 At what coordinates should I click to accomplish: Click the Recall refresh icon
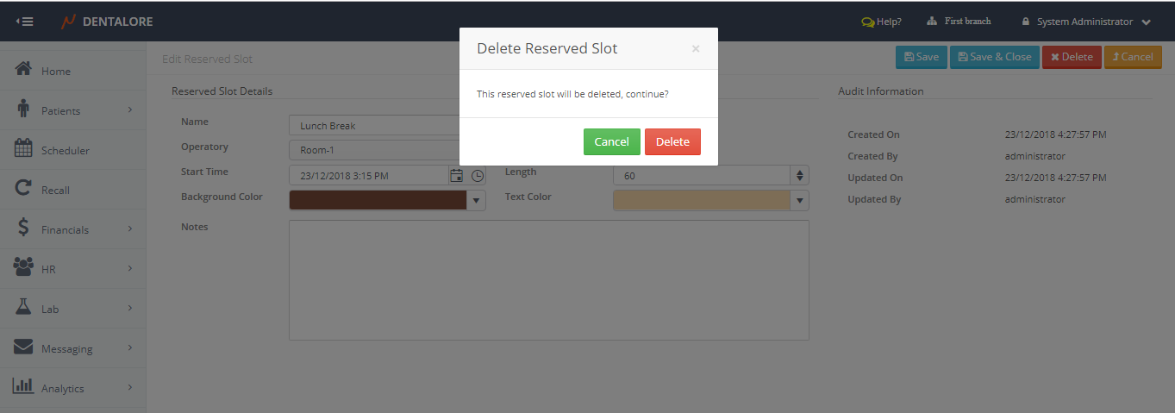[x=24, y=189]
